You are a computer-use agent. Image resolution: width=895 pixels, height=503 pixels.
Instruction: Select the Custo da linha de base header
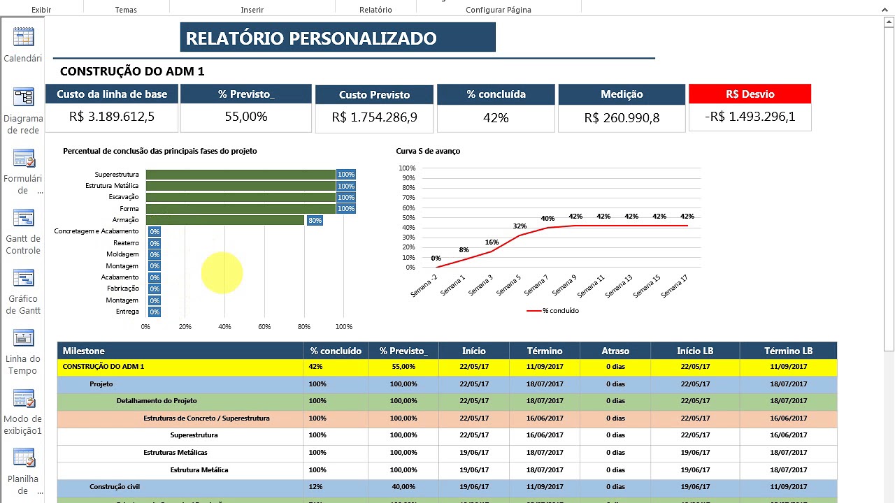tap(112, 94)
